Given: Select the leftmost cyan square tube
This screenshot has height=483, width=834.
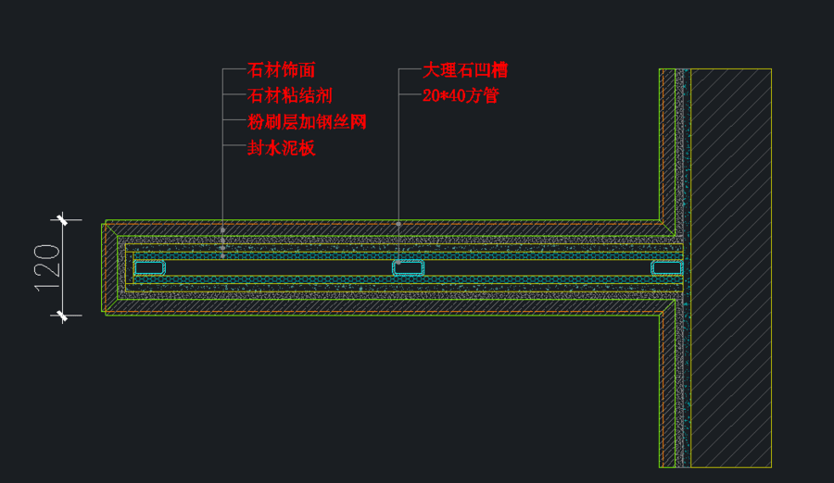Looking at the screenshot, I should point(149,267).
